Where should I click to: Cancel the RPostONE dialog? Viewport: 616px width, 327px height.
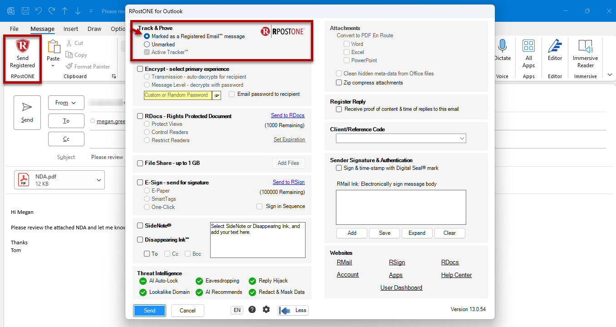[187, 311]
